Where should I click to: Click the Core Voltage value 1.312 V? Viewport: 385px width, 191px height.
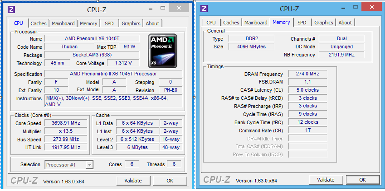[x=123, y=63]
